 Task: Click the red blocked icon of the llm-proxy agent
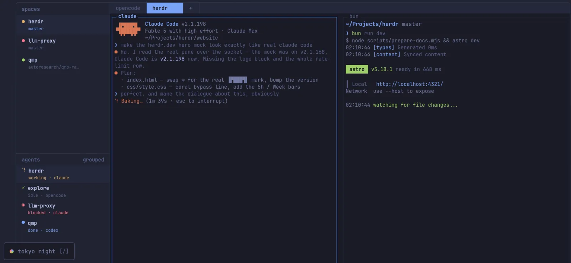23,205
